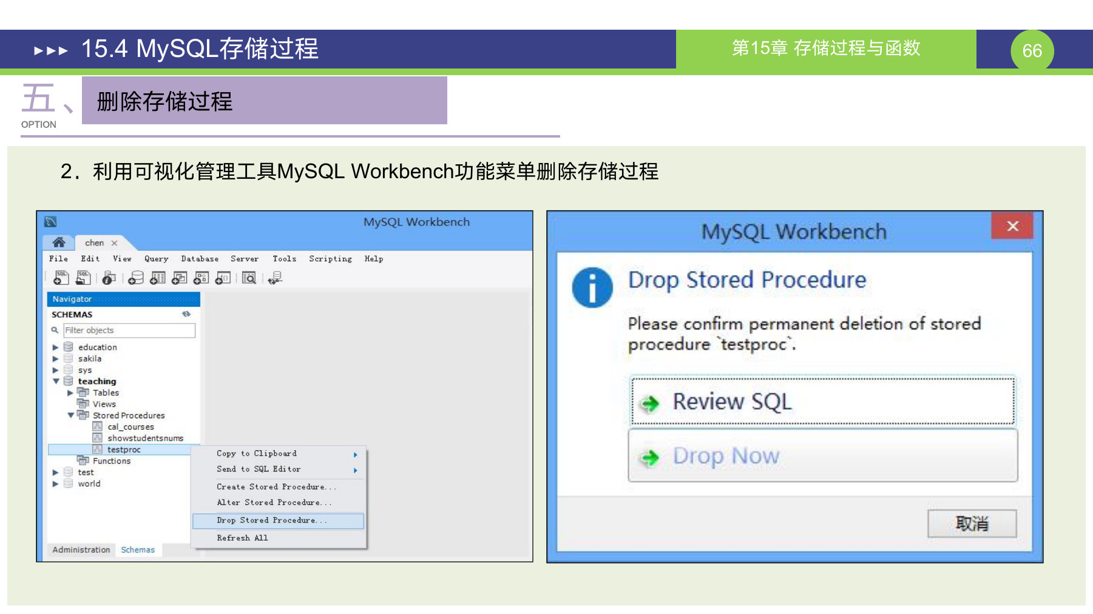Viewport: 1093px width, 614px height.
Task: Refresh the SCHEMAS list with the arrows icon
Action: [x=186, y=314]
